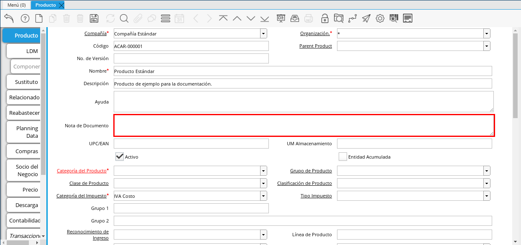521x245 pixels.
Task: Open the help question mark icon
Action: [25, 18]
